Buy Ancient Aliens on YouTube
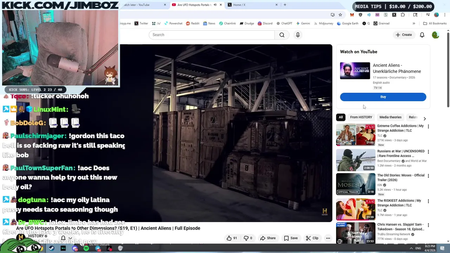This screenshot has width=450, height=253. [x=383, y=97]
